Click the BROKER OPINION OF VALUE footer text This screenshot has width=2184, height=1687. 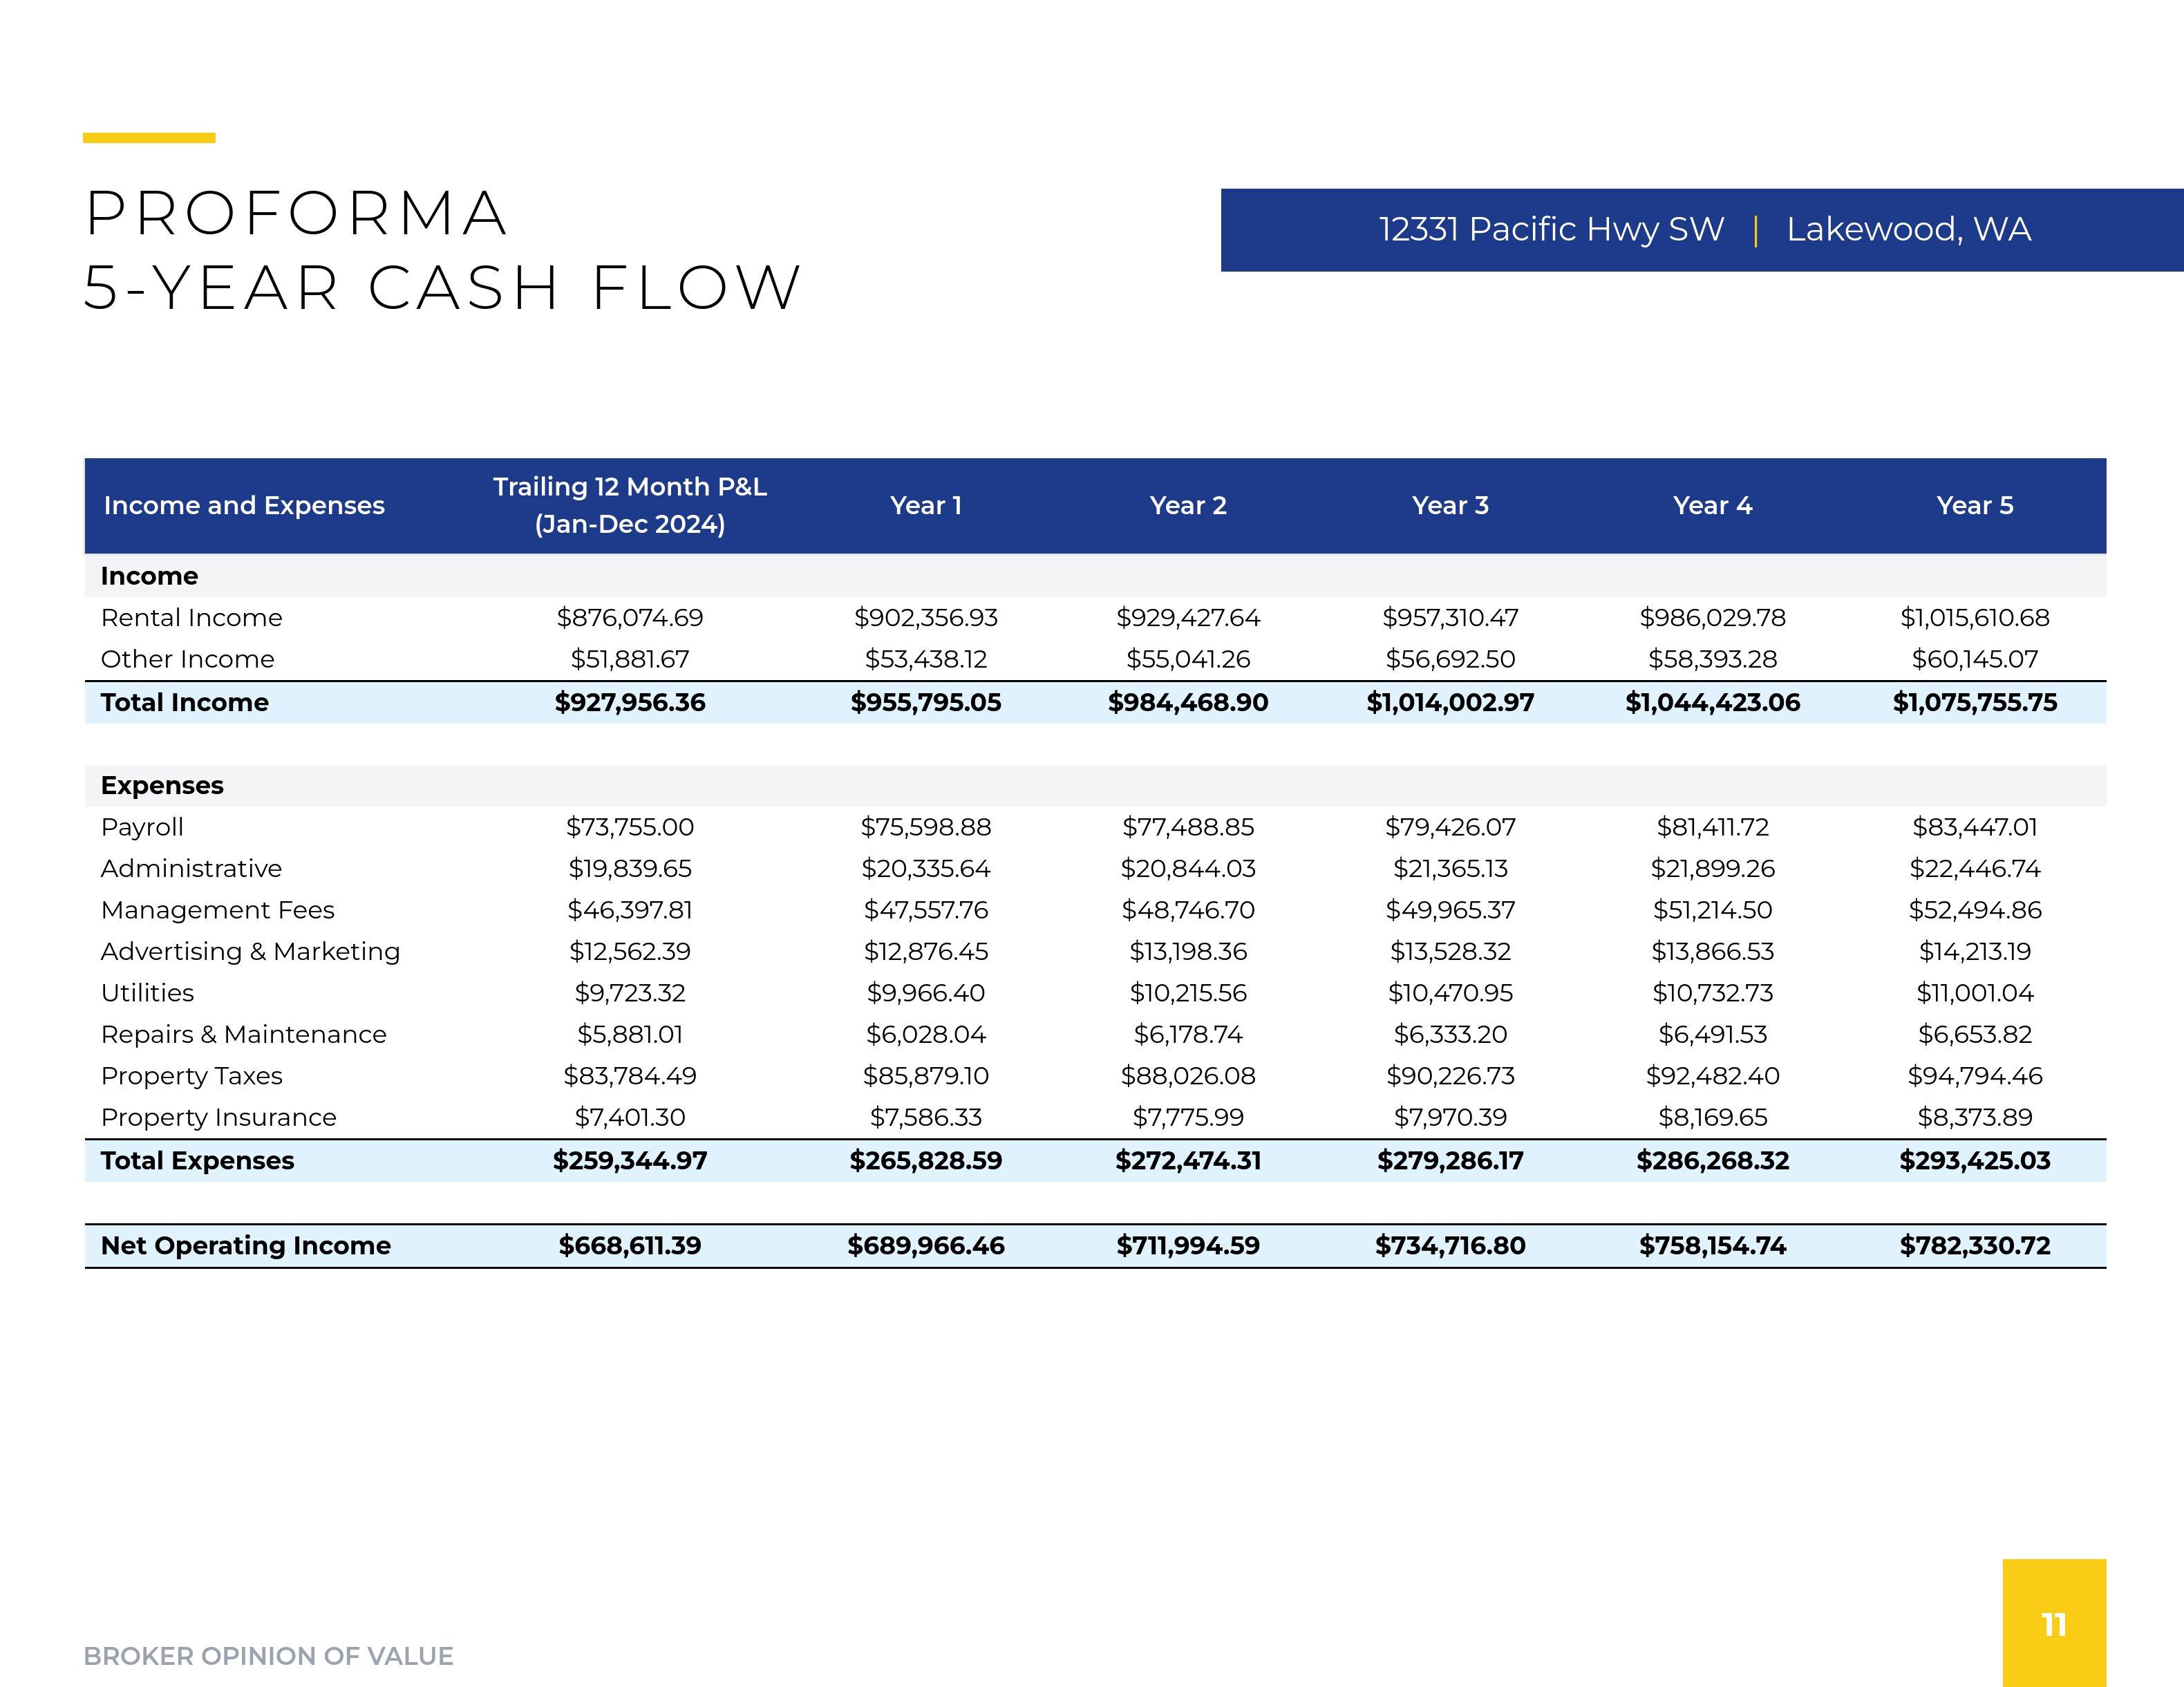[268, 1656]
